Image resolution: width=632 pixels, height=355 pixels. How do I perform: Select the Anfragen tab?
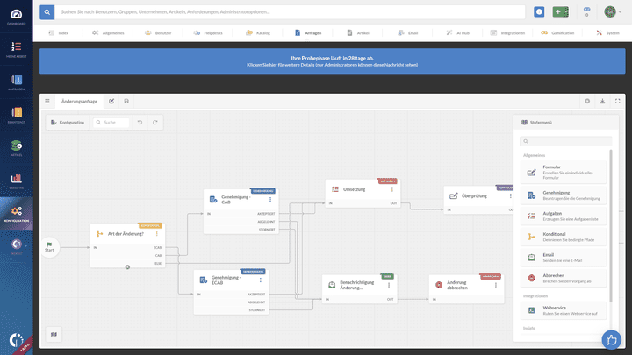(308, 33)
